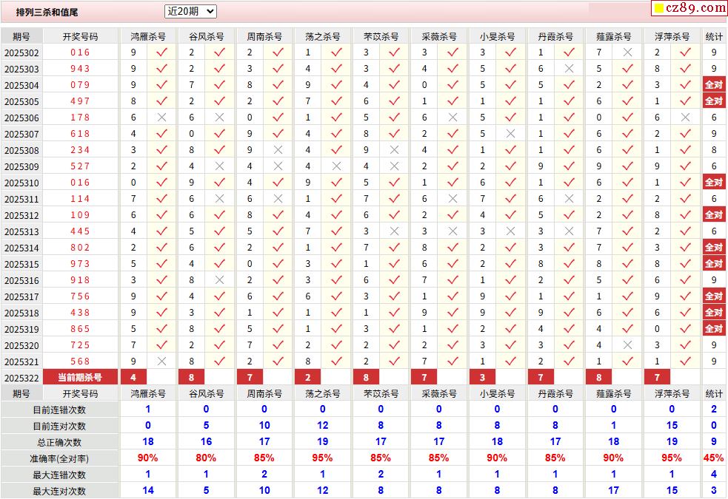Click the 周南杀号 X mark in row 2025308

click(x=278, y=149)
